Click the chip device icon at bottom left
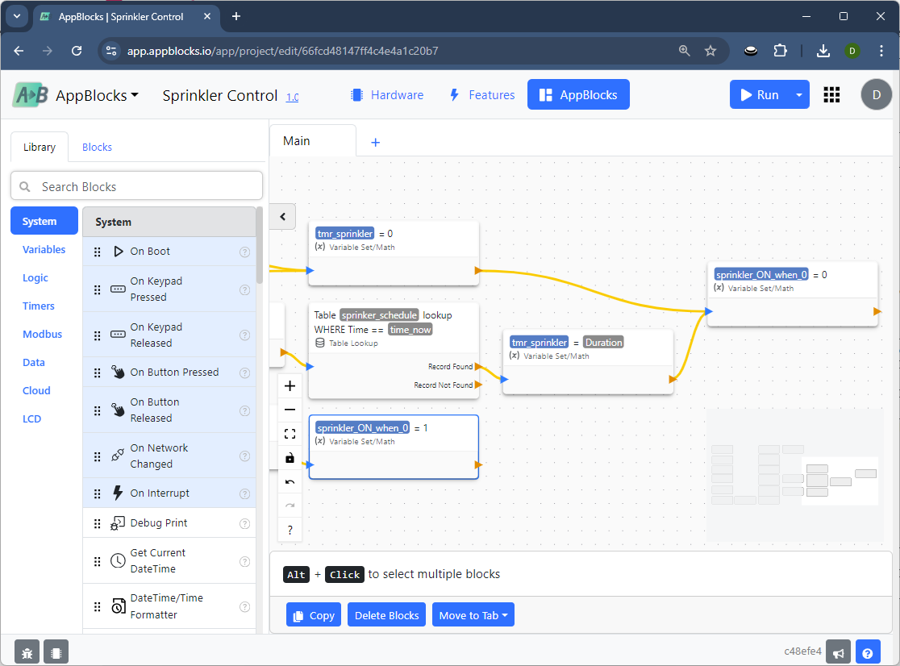 click(x=56, y=651)
